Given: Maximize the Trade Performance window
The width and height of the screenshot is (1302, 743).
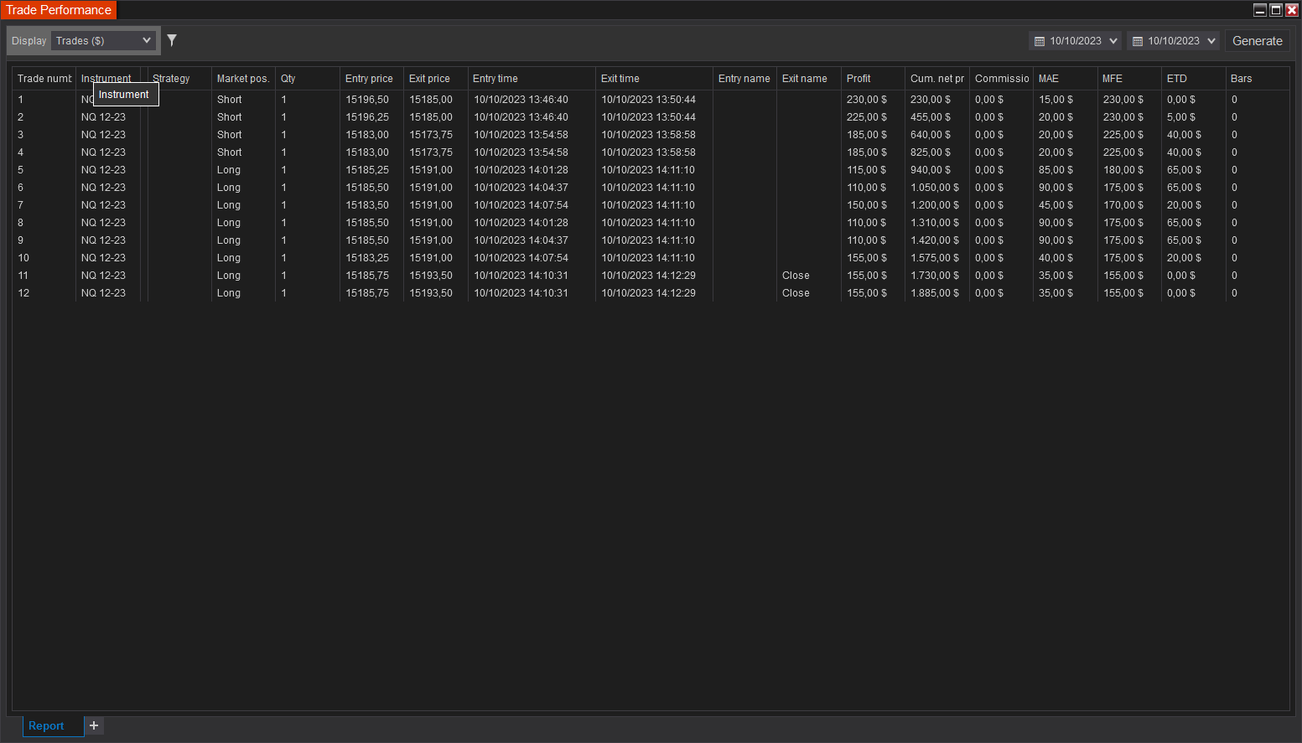Looking at the screenshot, I should 1276,10.
